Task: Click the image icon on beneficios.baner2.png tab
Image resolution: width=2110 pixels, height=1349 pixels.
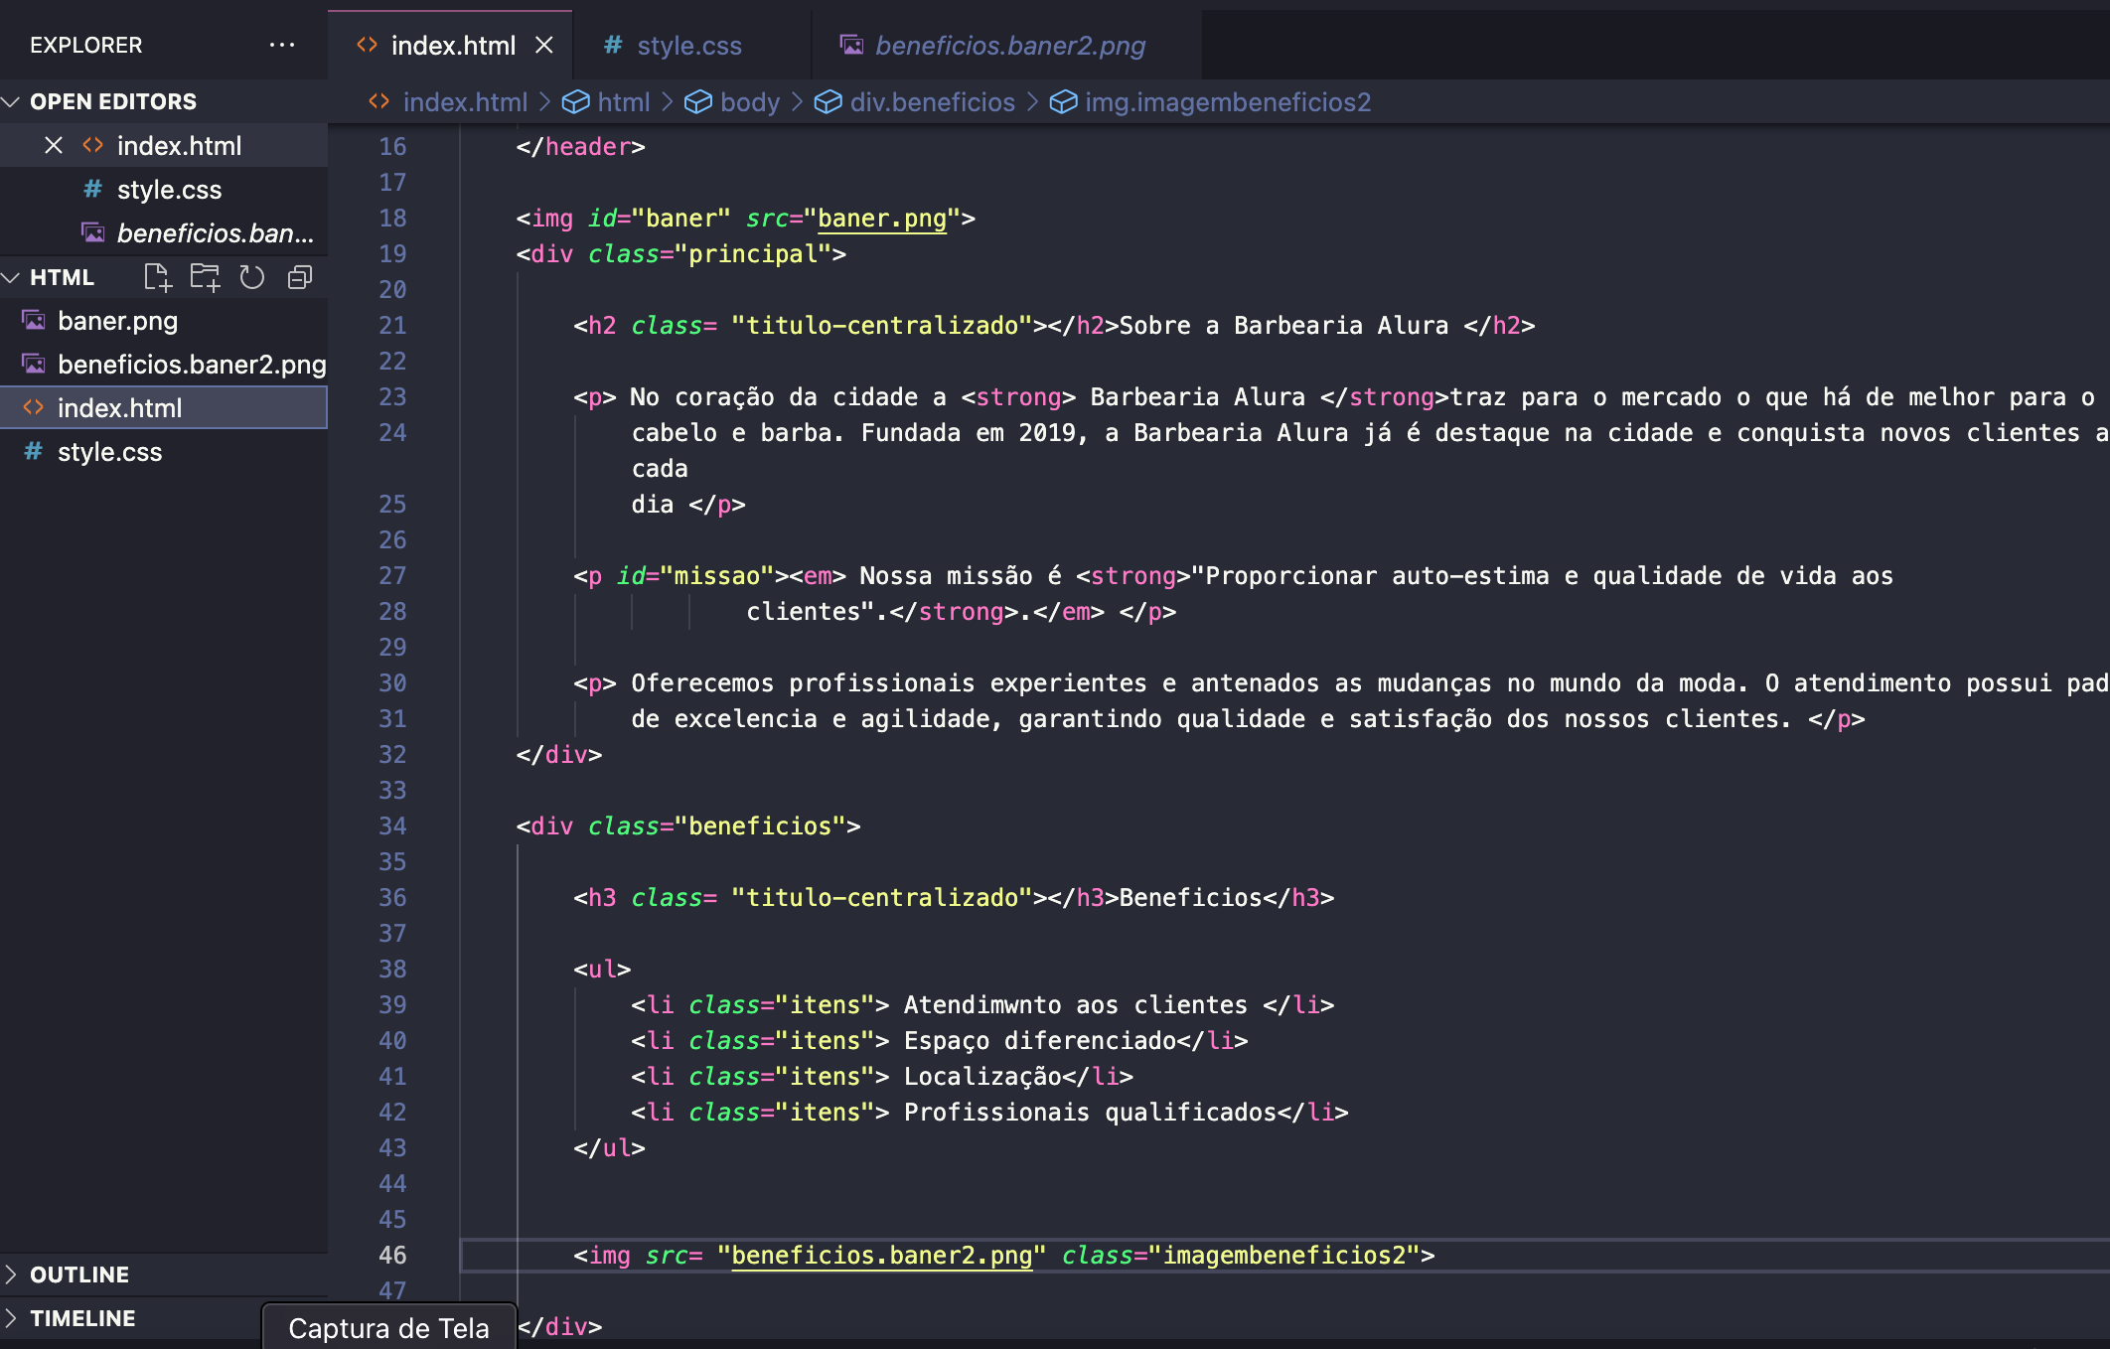Action: click(851, 45)
